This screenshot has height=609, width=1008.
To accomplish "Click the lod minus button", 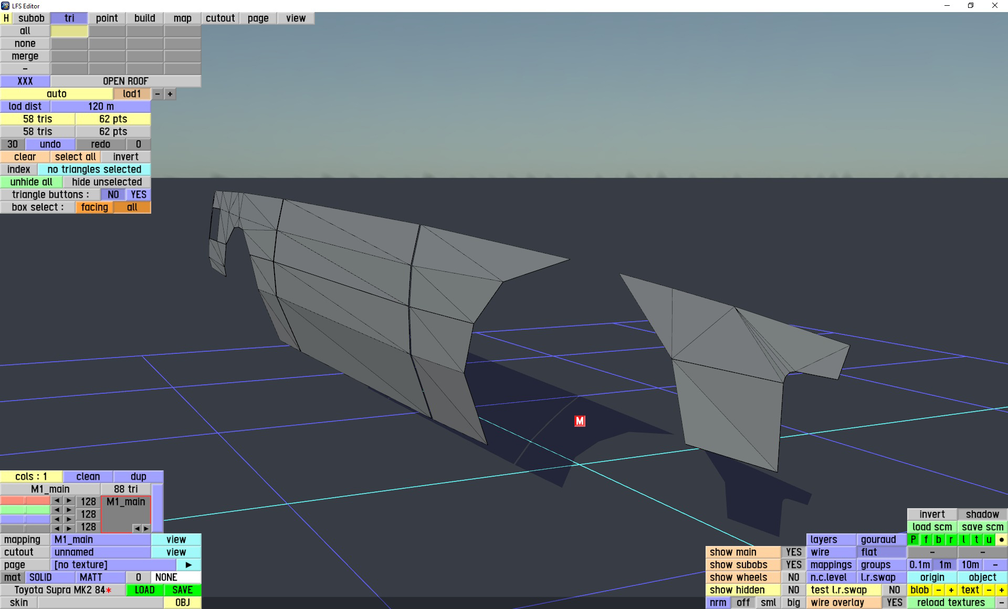I will pyautogui.click(x=157, y=94).
